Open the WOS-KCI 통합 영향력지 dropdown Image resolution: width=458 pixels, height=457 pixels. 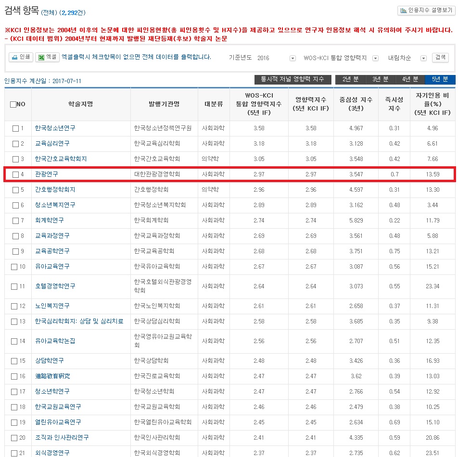click(375, 58)
